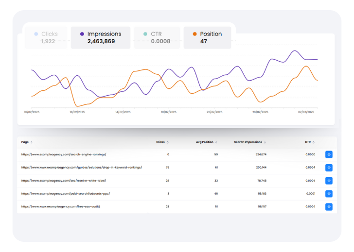This screenshot has width=354, height=252.
Task: Sort by Search Impressions column
Action: [x=250, y=142]
